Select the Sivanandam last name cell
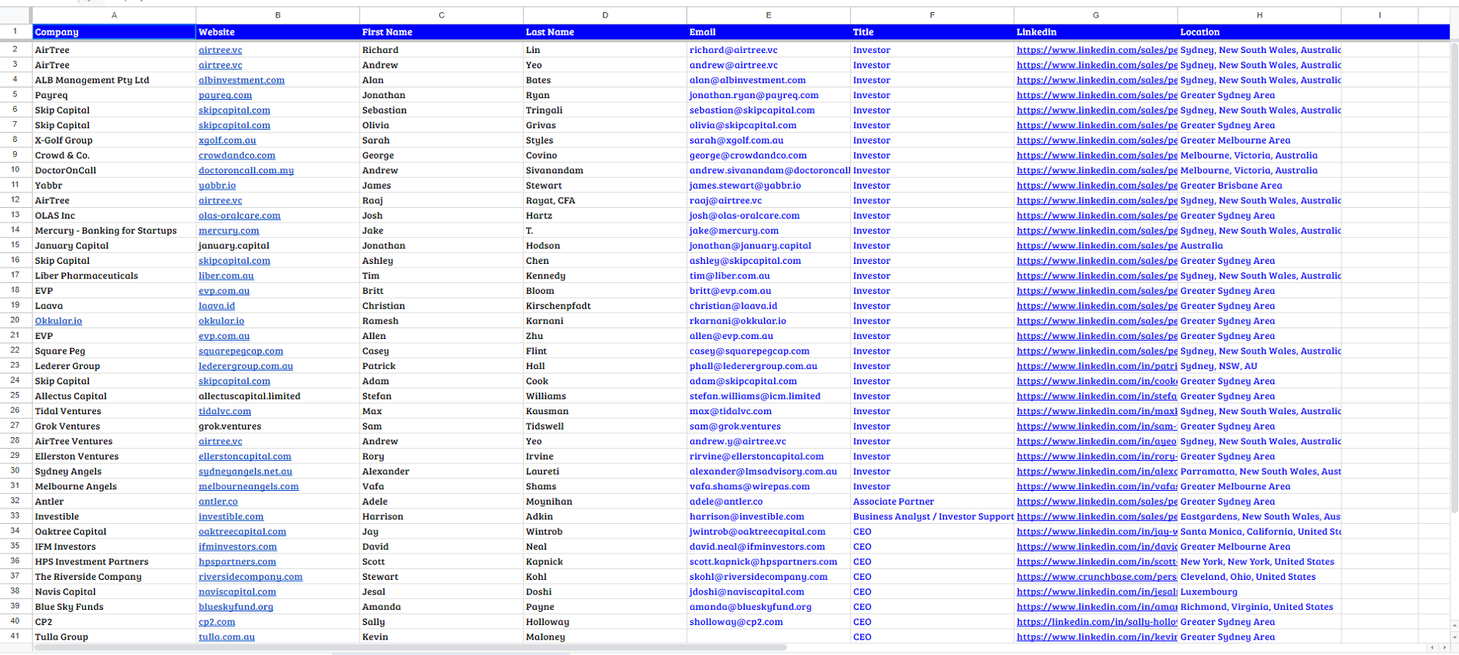This screenshot has height=655, width=1459. (604, 170)
